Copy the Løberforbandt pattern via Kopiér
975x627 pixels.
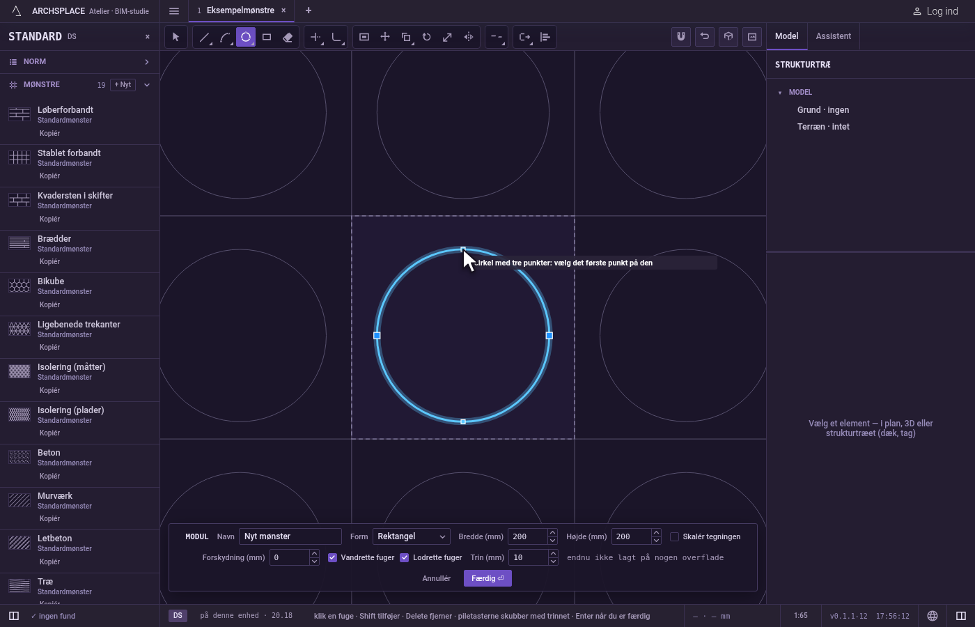49,133
